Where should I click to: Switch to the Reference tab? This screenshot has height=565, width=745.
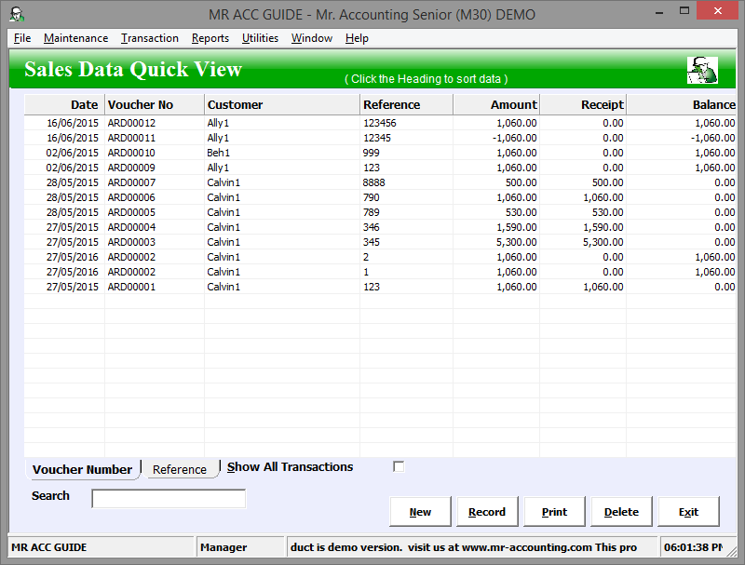179,469
